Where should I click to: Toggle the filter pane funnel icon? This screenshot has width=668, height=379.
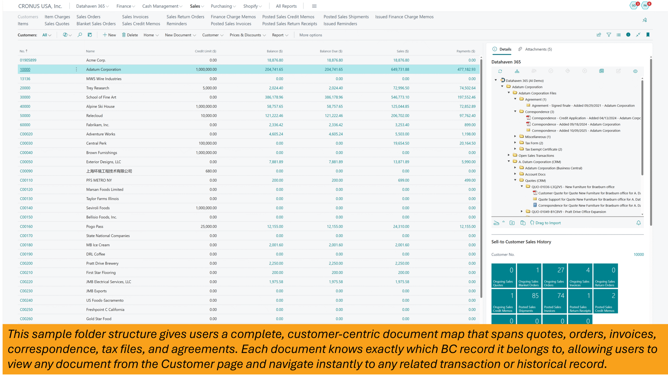pos(609,35)
